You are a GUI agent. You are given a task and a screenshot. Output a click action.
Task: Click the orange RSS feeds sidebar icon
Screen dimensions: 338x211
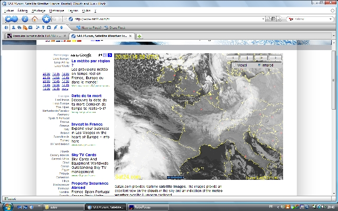pyautogui.click(x=25, y=27)
